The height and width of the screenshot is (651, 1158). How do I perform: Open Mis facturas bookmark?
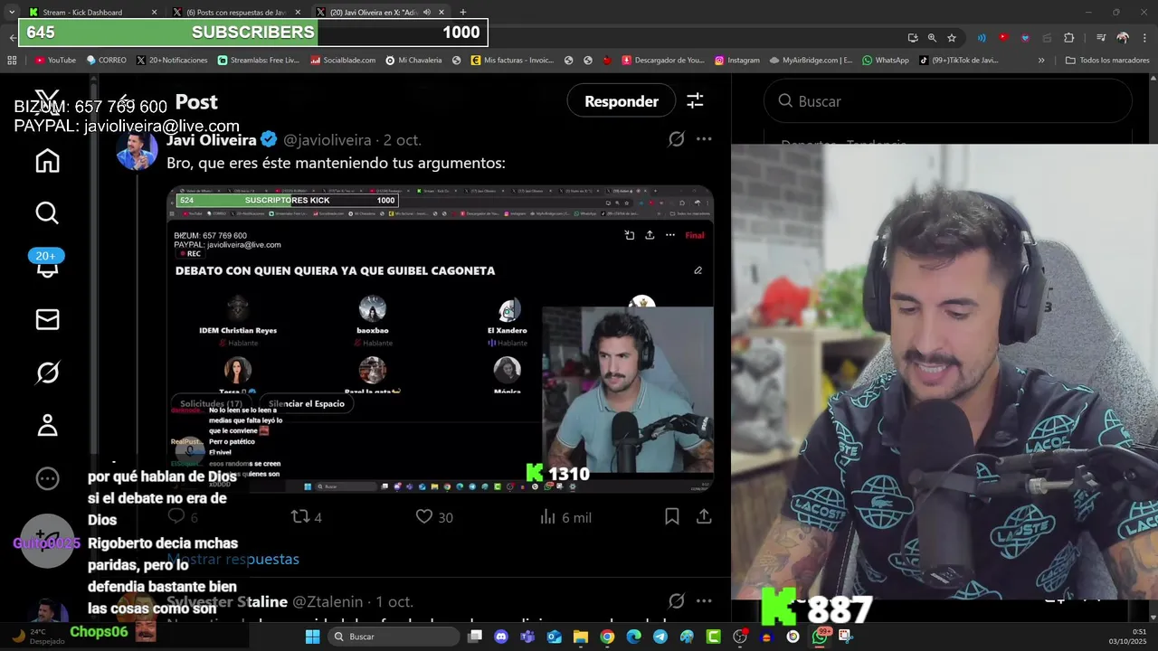(512, 61)
